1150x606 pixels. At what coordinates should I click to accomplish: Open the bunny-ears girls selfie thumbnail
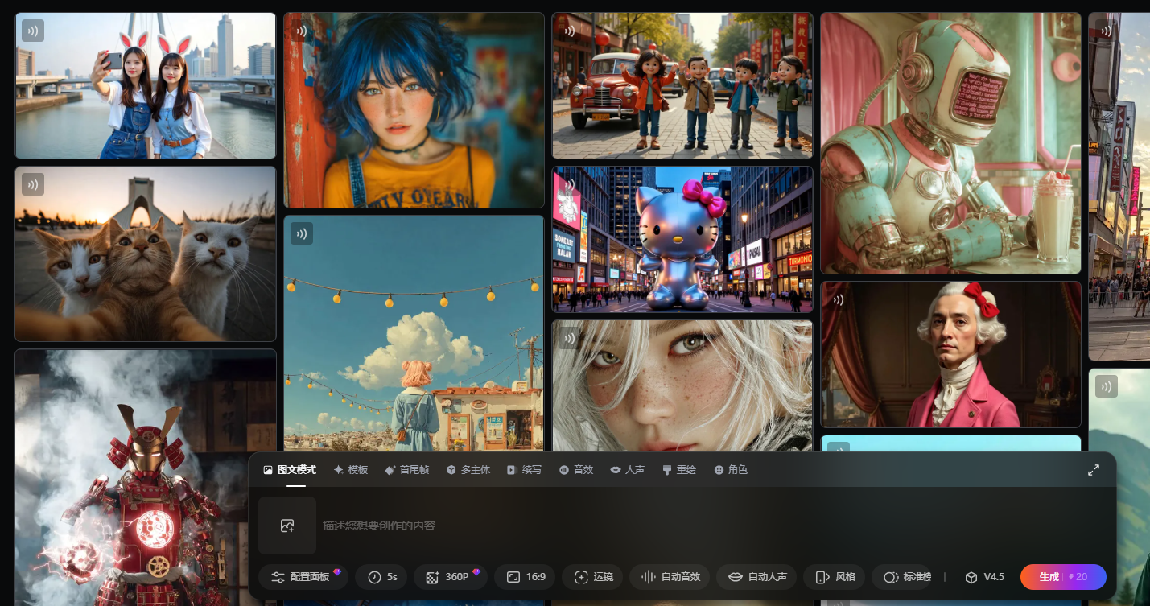click(x=146, y=85)
